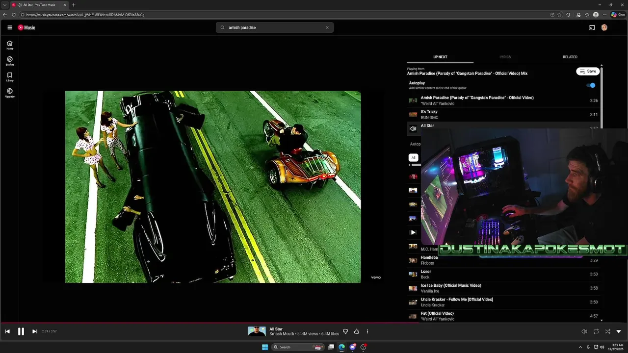This screenshot has height=353, width=628.
Task: Play Fat by "Weird Al" Yankovic
Action: pos(503,316)
